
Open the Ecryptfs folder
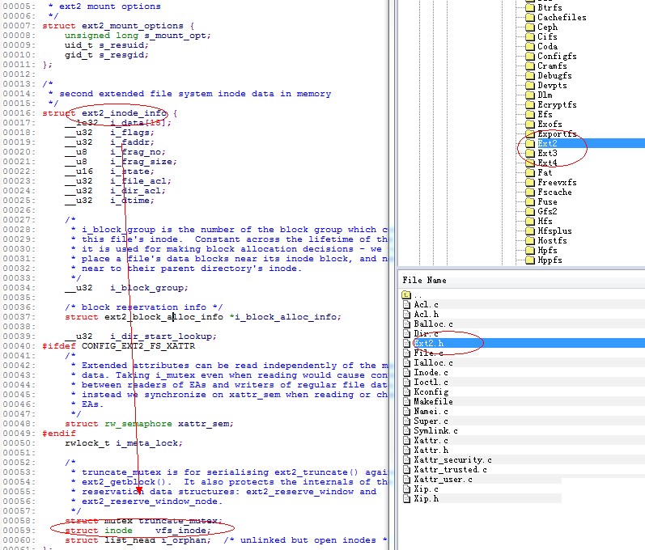tap(557, 105)
